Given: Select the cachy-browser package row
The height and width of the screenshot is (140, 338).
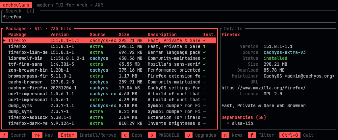Looking at the screenshot, I should pyautogui.click(x=110, y=82).
